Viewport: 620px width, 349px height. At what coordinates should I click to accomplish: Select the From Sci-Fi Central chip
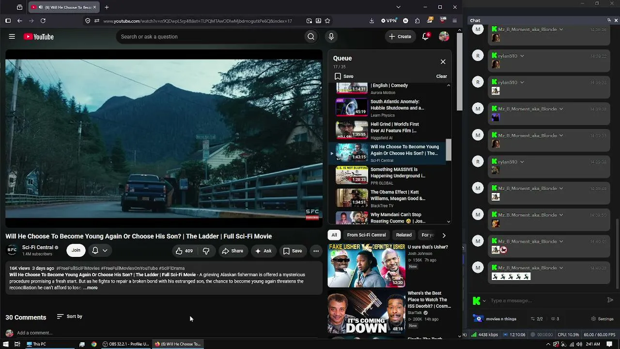point(366,235)
